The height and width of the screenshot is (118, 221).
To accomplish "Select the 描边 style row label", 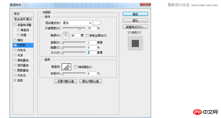I will coord(20,40).
